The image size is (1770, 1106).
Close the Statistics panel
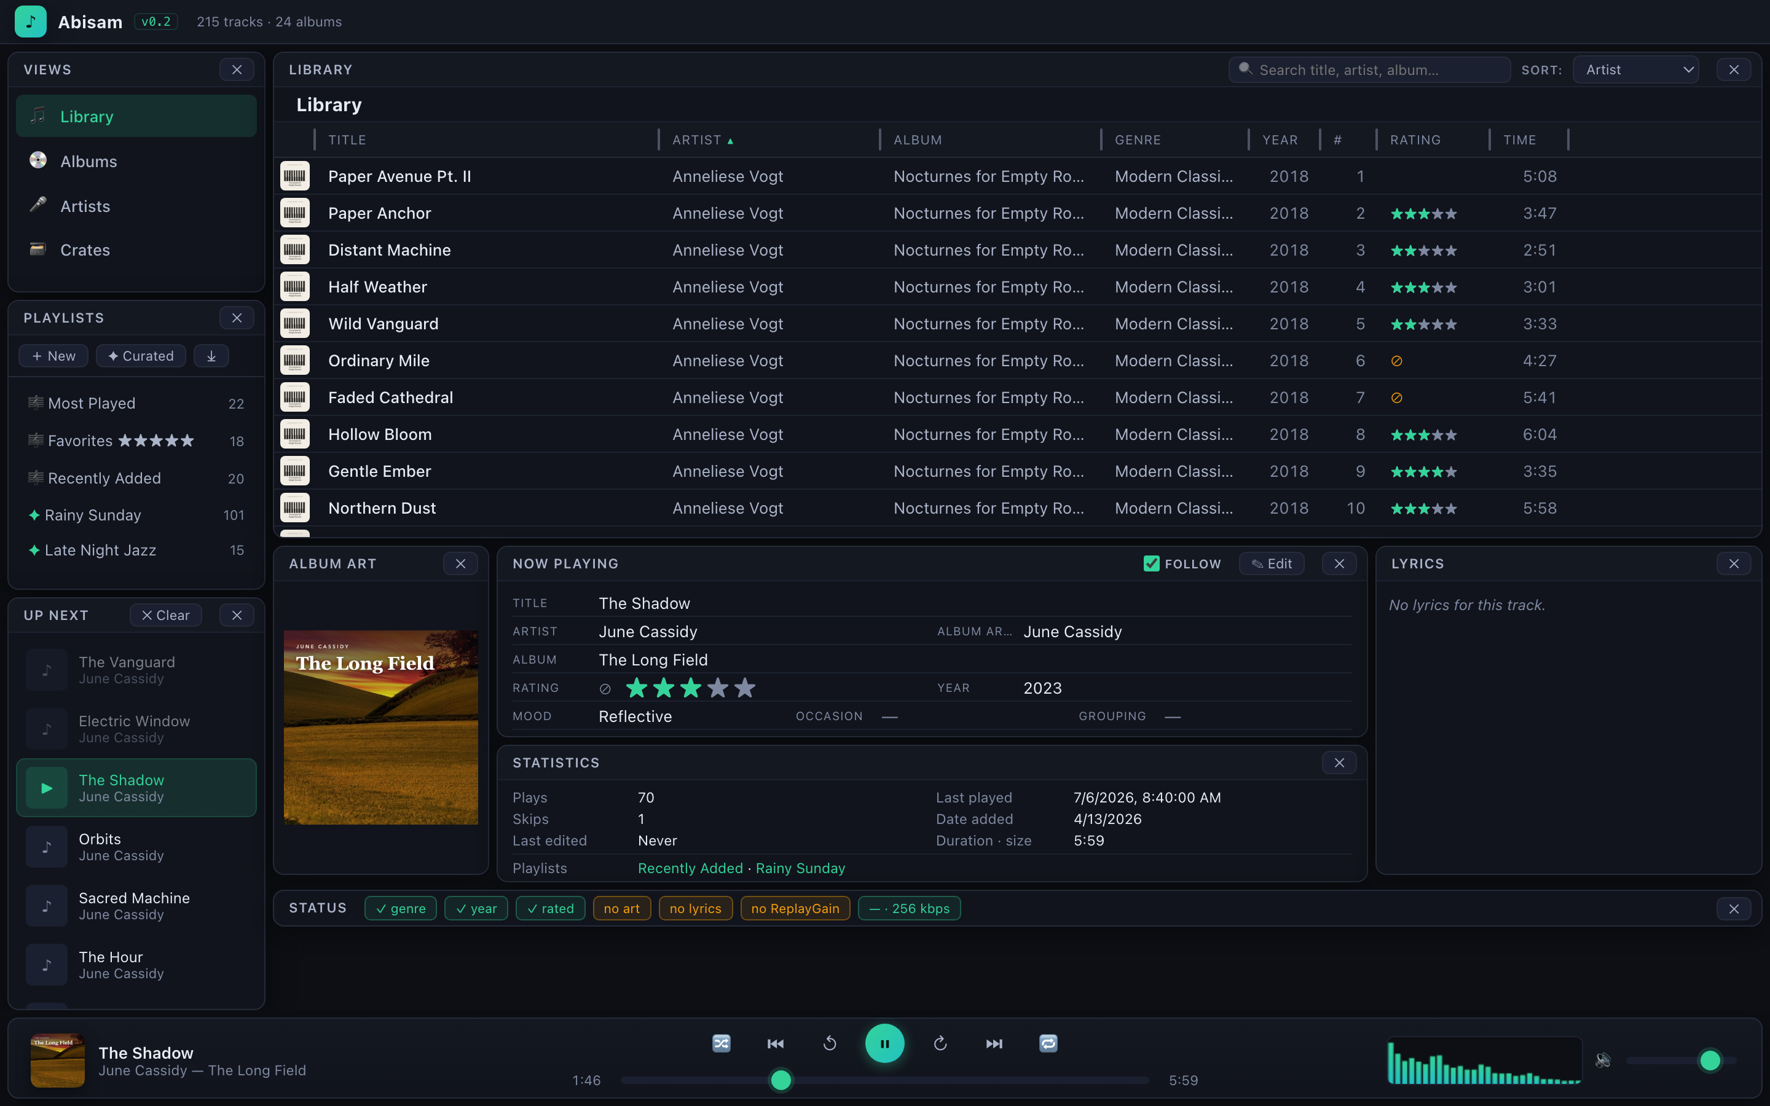(x=1339, y=762)
